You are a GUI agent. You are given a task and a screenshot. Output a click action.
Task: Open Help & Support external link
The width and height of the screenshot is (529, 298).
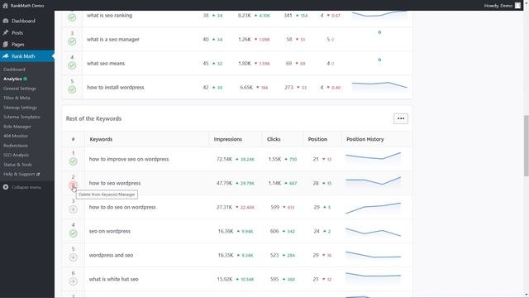tap(21, 174)
